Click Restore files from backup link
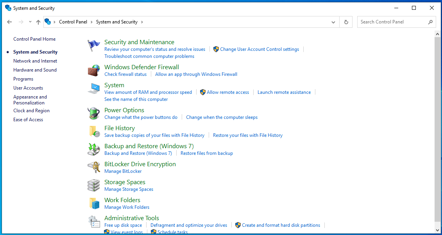Viewport: 442px width, 235px height. (x=207, y=153)
